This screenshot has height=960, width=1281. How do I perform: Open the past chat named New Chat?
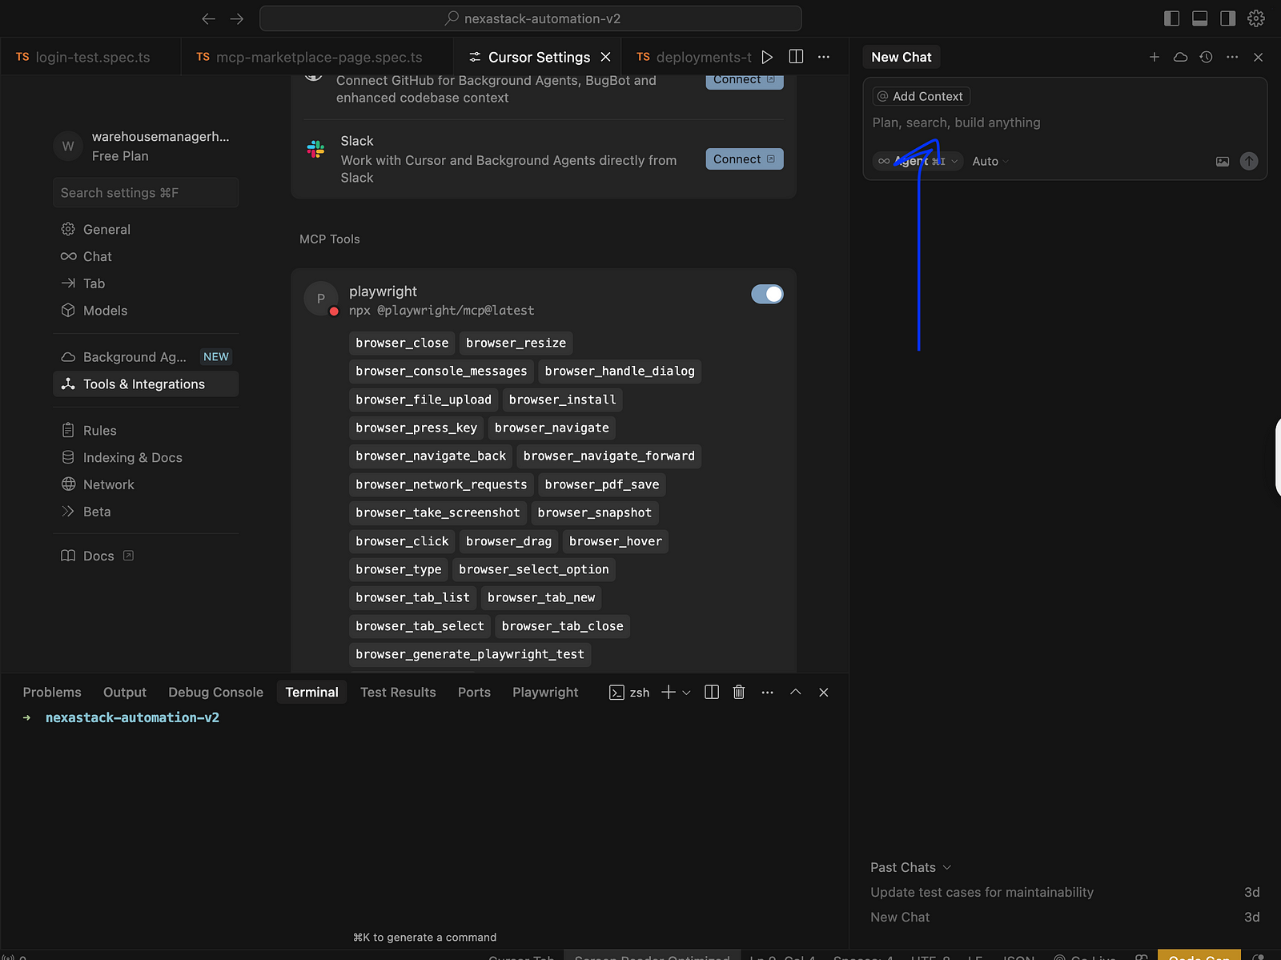[x=1065, y=917]
